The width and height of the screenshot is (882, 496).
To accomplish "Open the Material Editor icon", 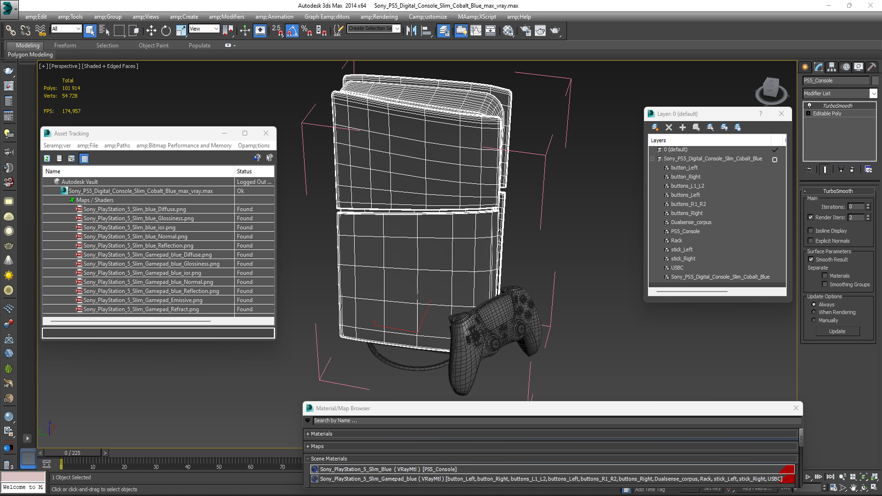I will (508, 30).
